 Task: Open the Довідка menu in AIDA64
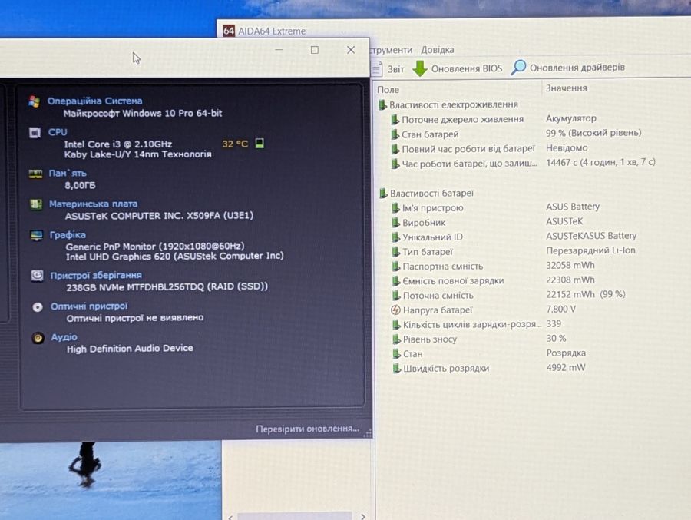[x=437, y=50]
